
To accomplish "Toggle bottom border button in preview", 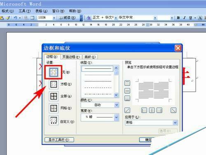I will 127,98.
